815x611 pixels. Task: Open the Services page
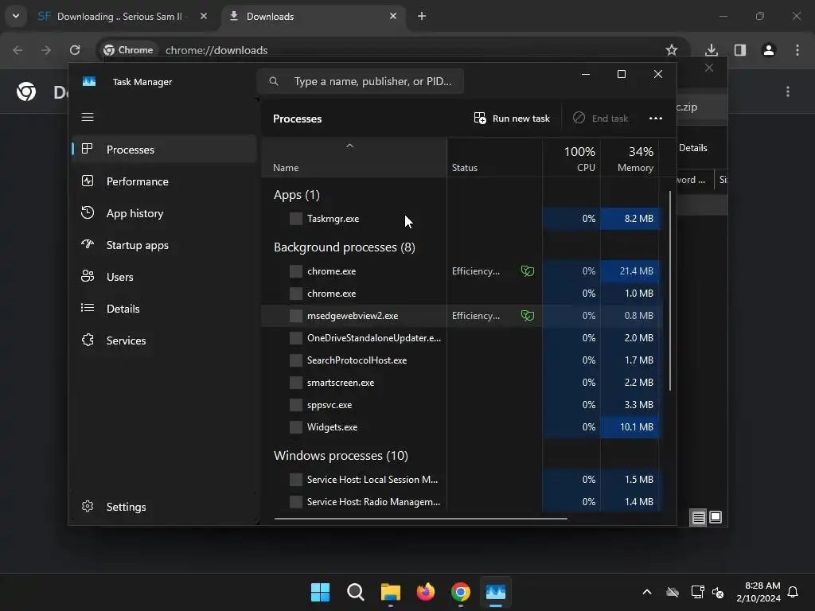click(x=164, y=341)
